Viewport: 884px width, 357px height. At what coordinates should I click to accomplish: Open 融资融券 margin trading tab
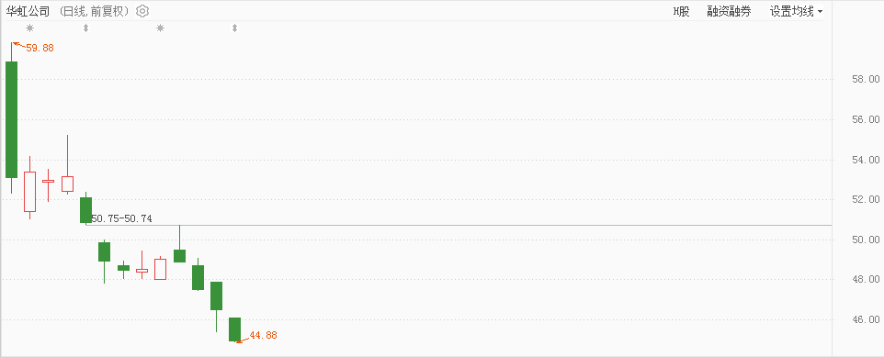729,11
